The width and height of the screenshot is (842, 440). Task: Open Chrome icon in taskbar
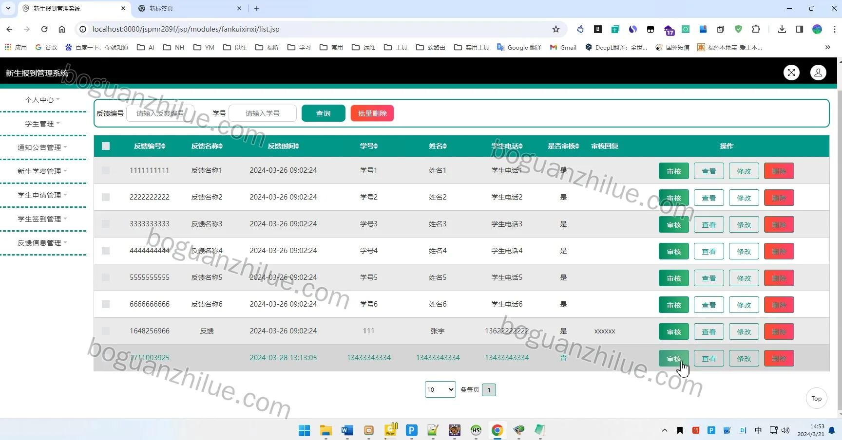pyautogui.click(x=497, y=430)
